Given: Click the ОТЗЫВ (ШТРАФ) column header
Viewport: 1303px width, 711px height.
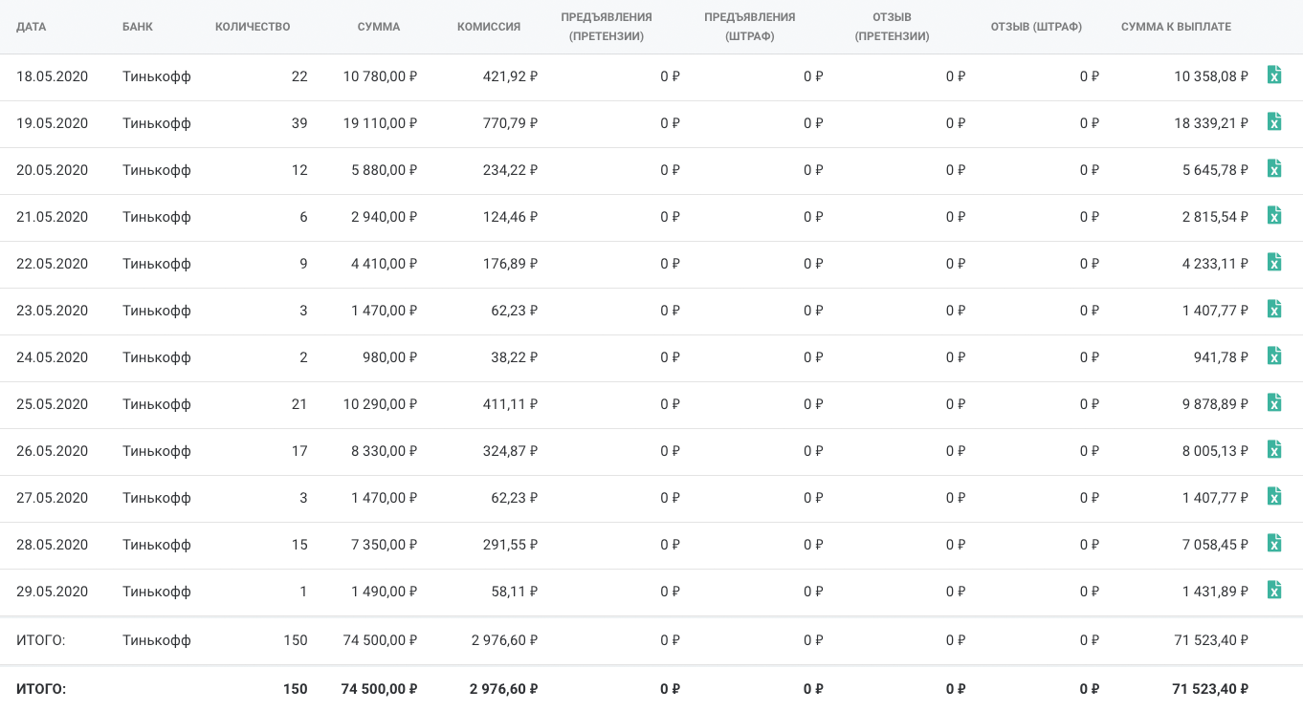Looking at the screenshot, I should 1036,27.
